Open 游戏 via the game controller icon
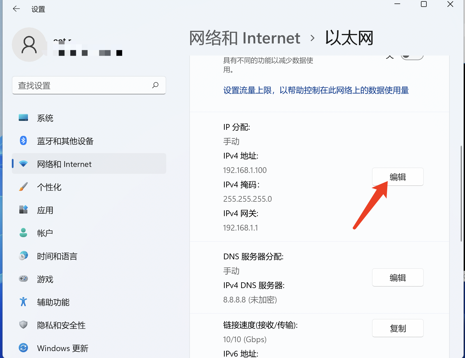This screenshot has height=358, width=465. pos(23,279)
